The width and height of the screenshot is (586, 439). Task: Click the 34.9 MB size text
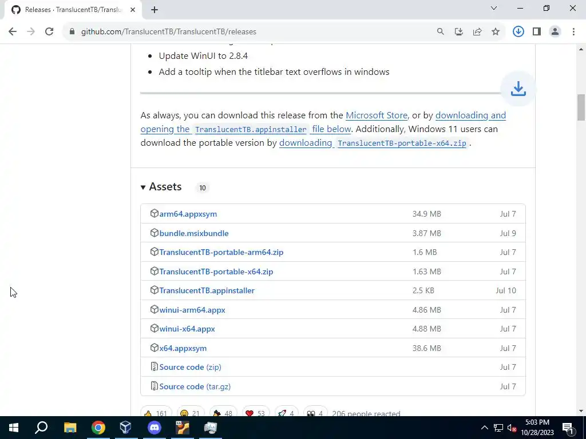pos(426,214)
